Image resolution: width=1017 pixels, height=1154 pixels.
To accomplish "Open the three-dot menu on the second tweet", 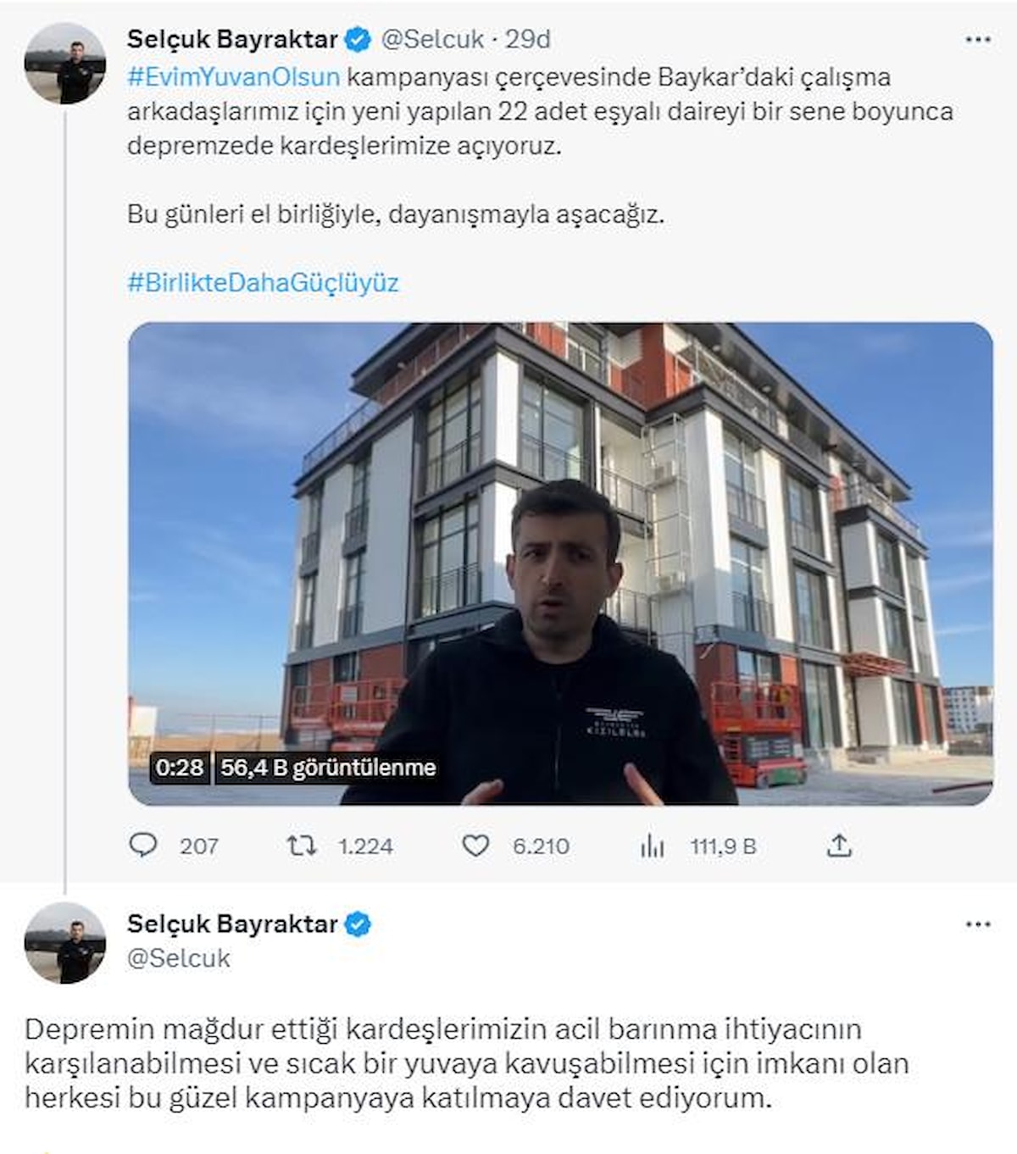I will pyautogui.click(x=978, y=924).
